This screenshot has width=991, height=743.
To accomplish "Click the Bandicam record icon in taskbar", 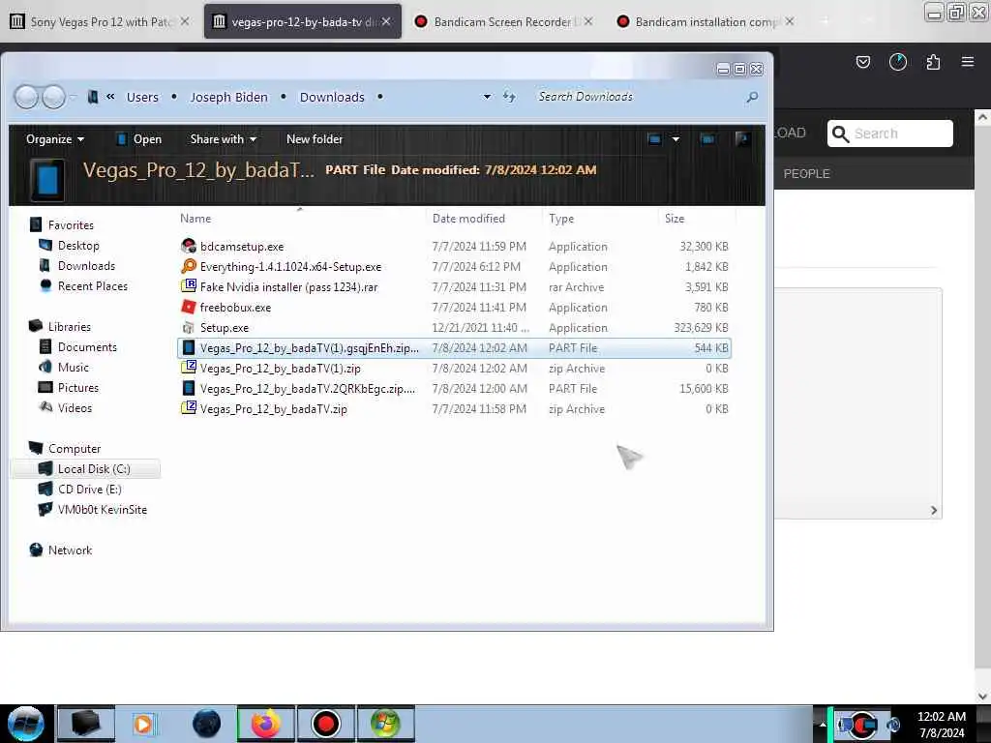I will pos(326,724).
